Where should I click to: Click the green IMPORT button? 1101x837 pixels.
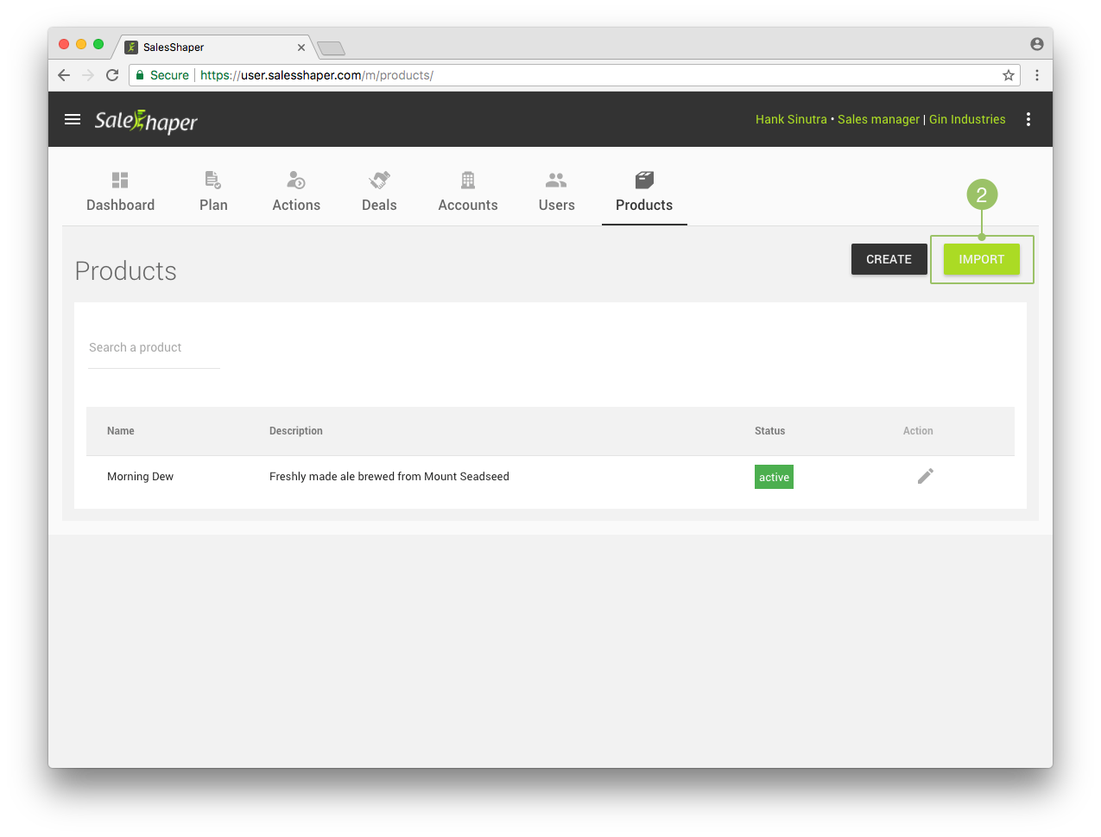click(981, 259)
